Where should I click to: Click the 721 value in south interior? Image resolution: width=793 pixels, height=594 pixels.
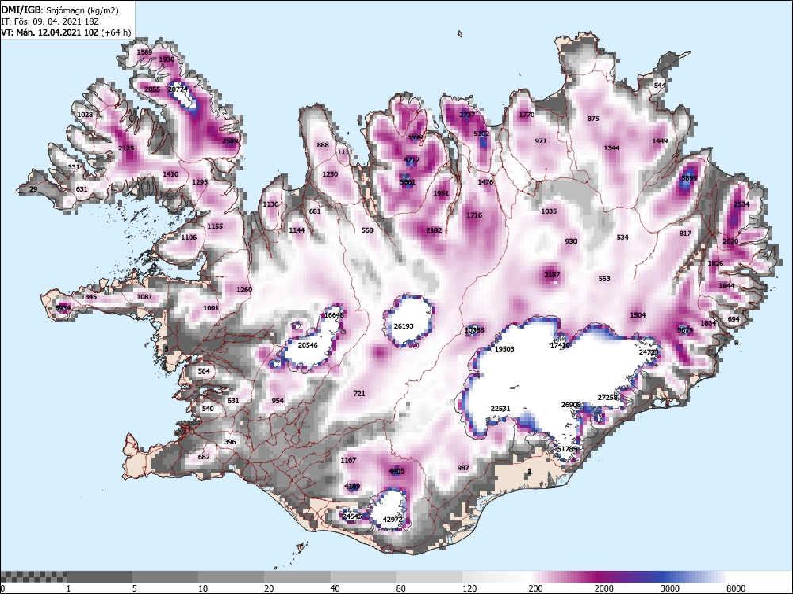[x=359, y=394]
